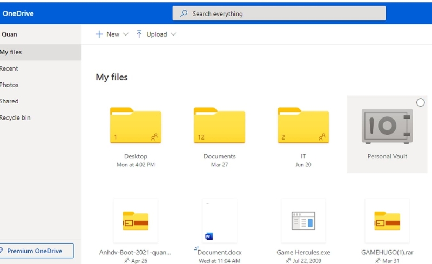Open the Documents folder icon

(x=220, y=125)
